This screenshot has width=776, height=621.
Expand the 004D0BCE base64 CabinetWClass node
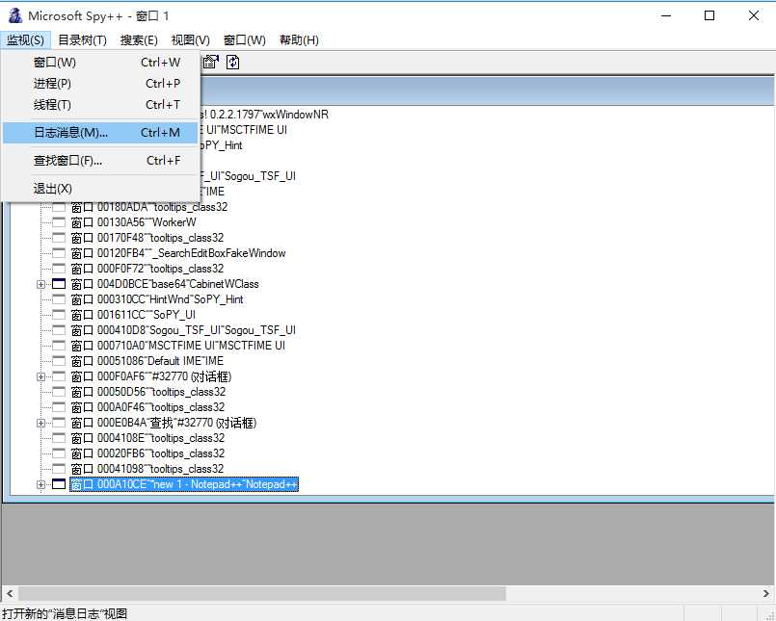[41, 284]
